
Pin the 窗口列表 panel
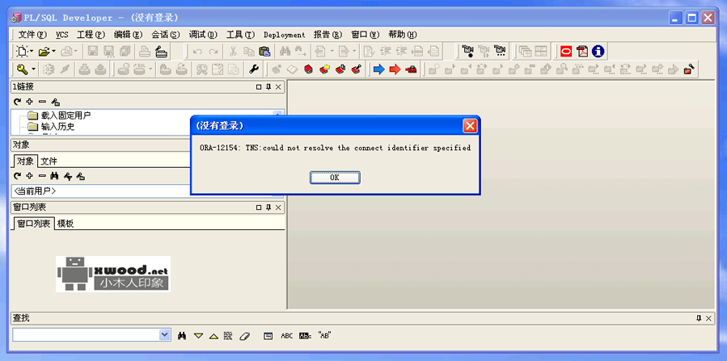click(268, 208)
